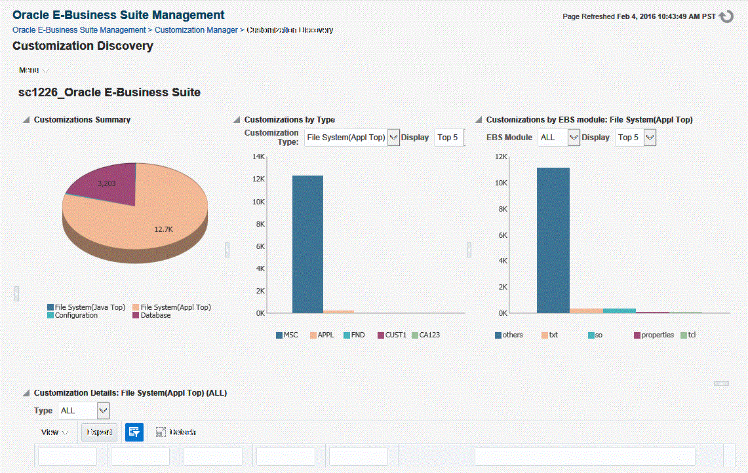Collapse Customizations by EBS module section

pos(479,120)
